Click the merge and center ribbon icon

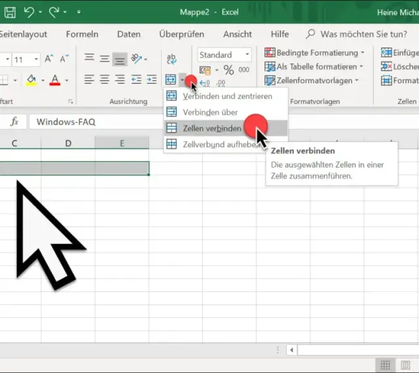click(171, 79)
